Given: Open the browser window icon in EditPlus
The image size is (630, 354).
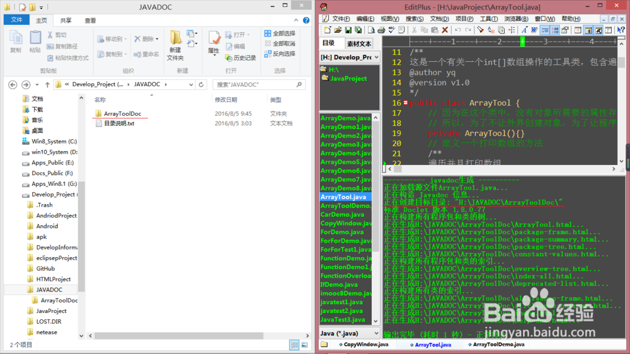Looking at the screenshot, I should (x=578, y=30).
